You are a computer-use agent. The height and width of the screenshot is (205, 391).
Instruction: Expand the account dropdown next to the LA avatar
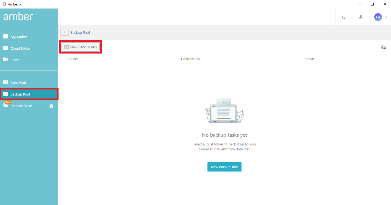[x=384, y=17]
